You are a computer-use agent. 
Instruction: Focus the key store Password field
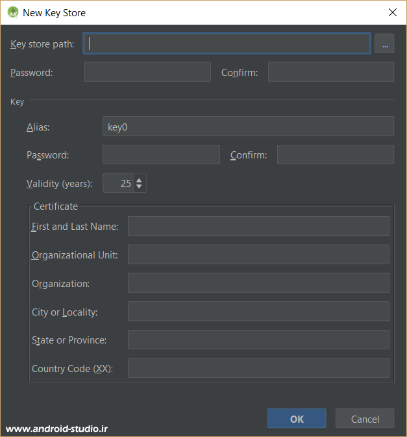click(x=147, y=72)
